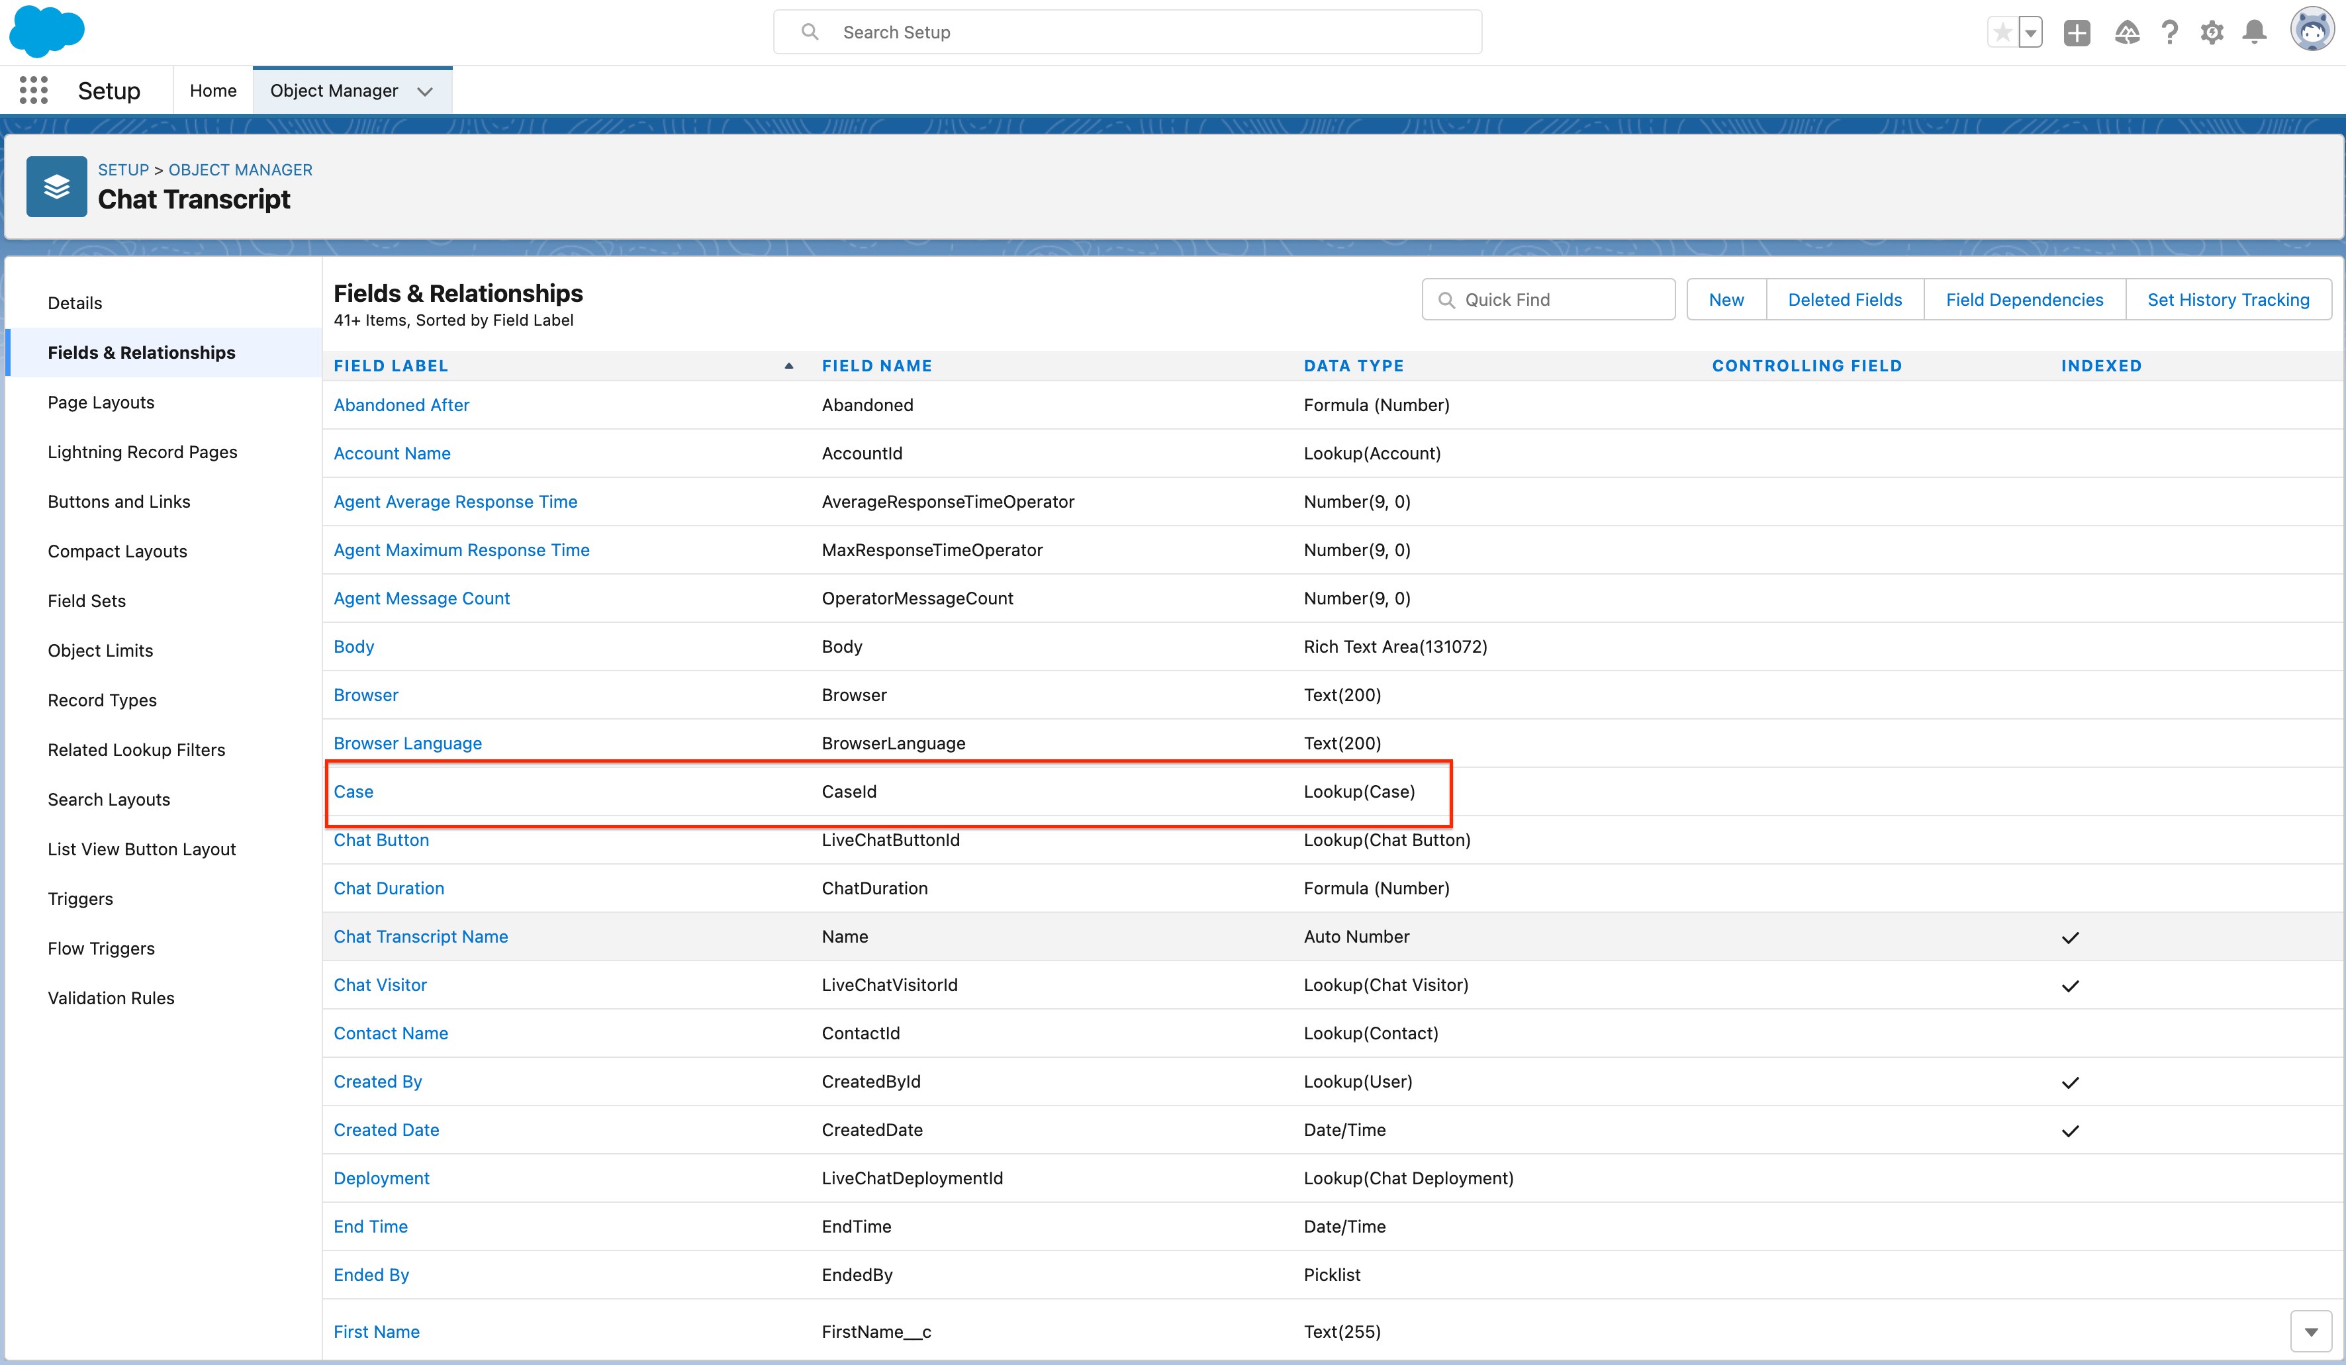Open Search Layouts section
This screenshot has height=1365, width=2346.
coord(109,799)
